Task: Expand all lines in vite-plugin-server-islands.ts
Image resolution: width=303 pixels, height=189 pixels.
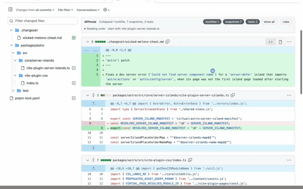Action: tap(93, 95)
